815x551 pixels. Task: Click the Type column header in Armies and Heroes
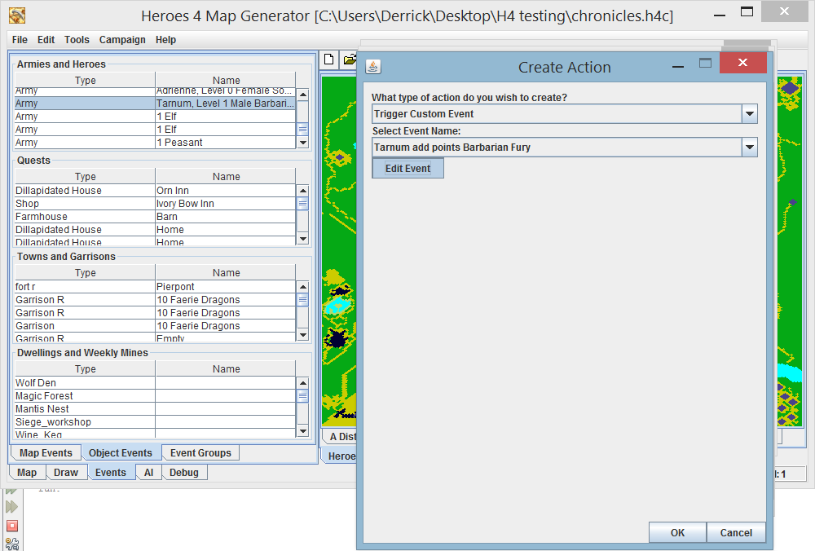(86, 80)
